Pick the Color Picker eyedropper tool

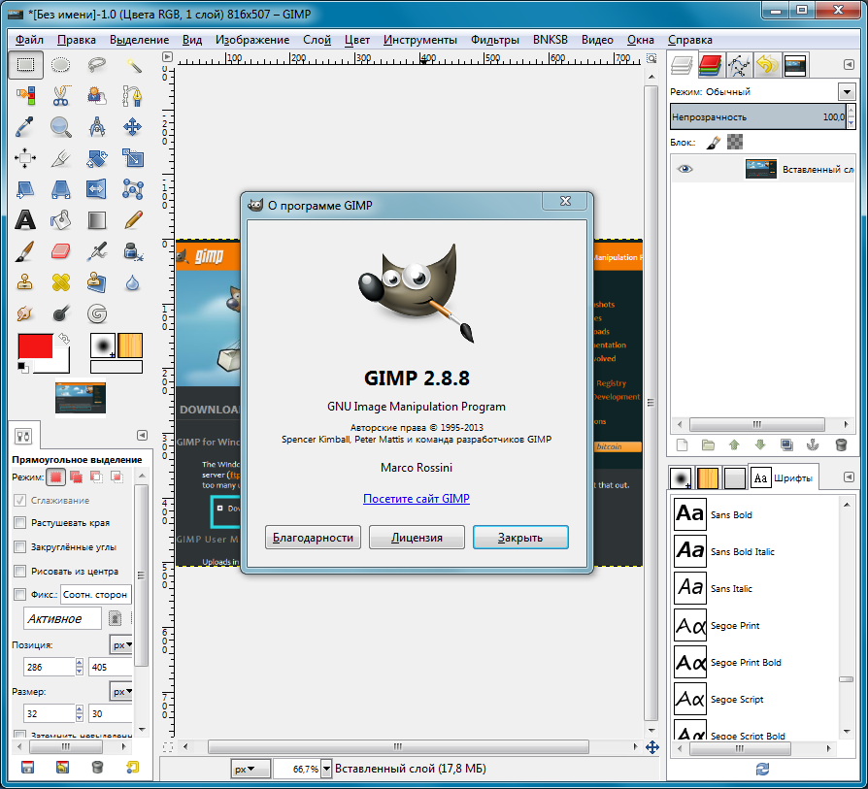point(25,127)
